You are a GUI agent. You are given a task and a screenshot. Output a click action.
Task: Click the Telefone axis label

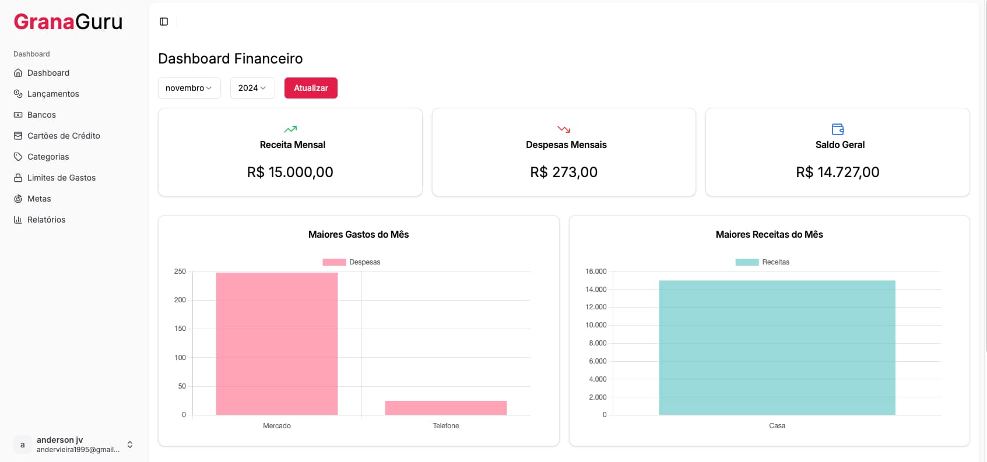coord(446,426)
